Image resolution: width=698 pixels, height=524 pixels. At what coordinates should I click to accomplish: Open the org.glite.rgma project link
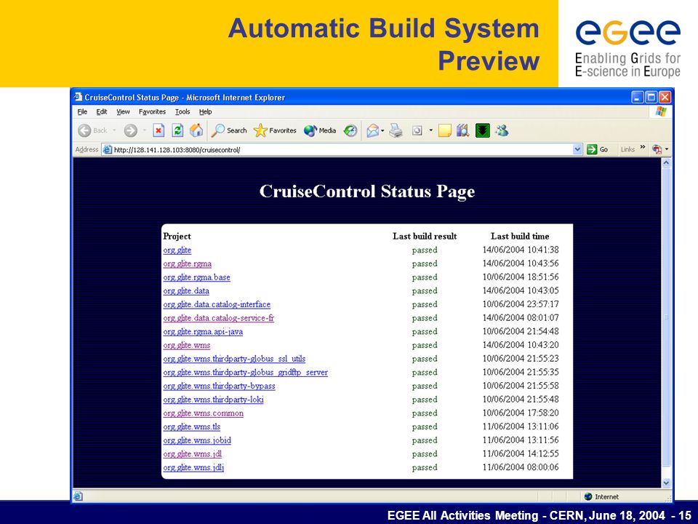coord(188,263)
